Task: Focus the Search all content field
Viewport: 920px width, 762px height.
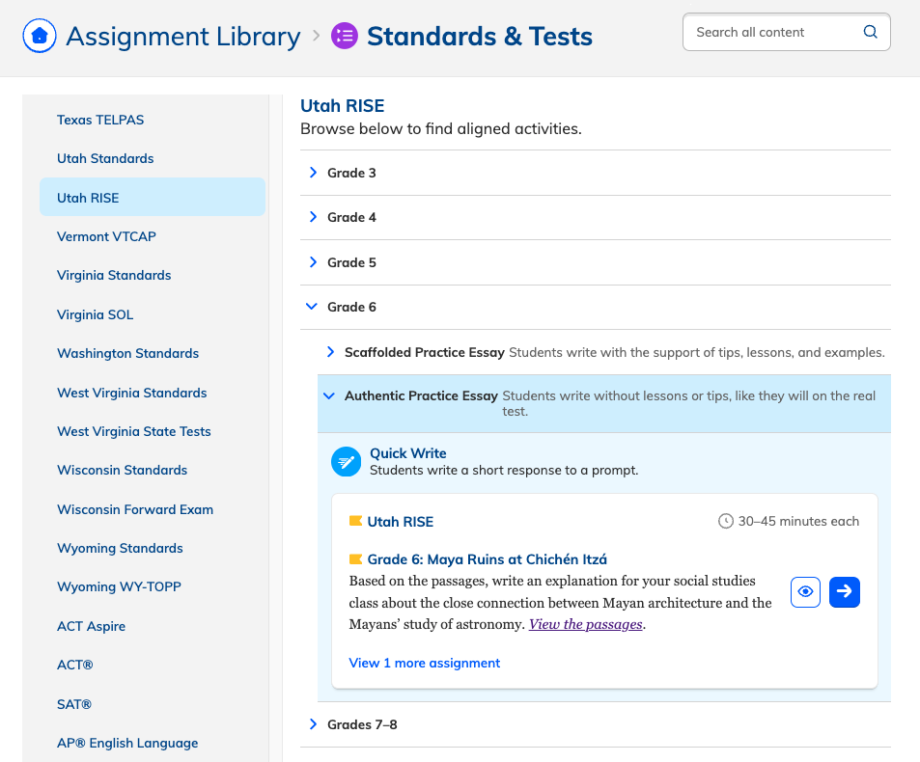Action: [x=786, y=32]
